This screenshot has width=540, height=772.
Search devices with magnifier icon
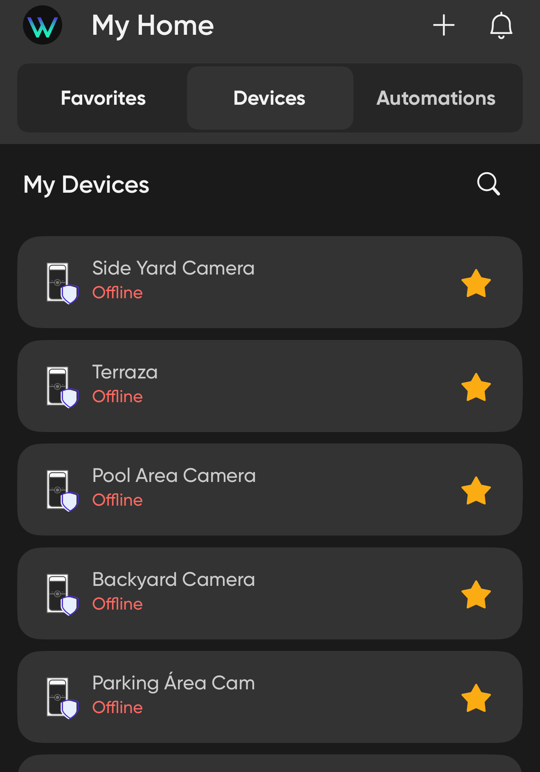(488, 184)
